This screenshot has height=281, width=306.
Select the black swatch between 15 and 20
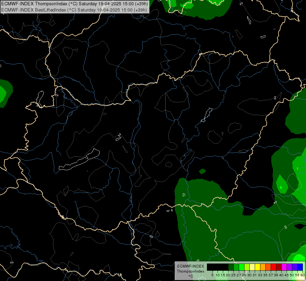pos(226,267)
